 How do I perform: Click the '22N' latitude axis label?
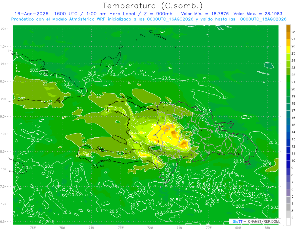coord(4,29)
